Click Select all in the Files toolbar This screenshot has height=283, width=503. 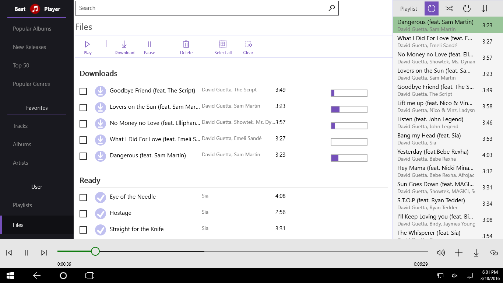click(x=223, y=46)
